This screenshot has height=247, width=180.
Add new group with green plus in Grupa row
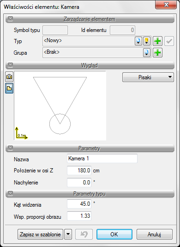(x=157, y=53)
